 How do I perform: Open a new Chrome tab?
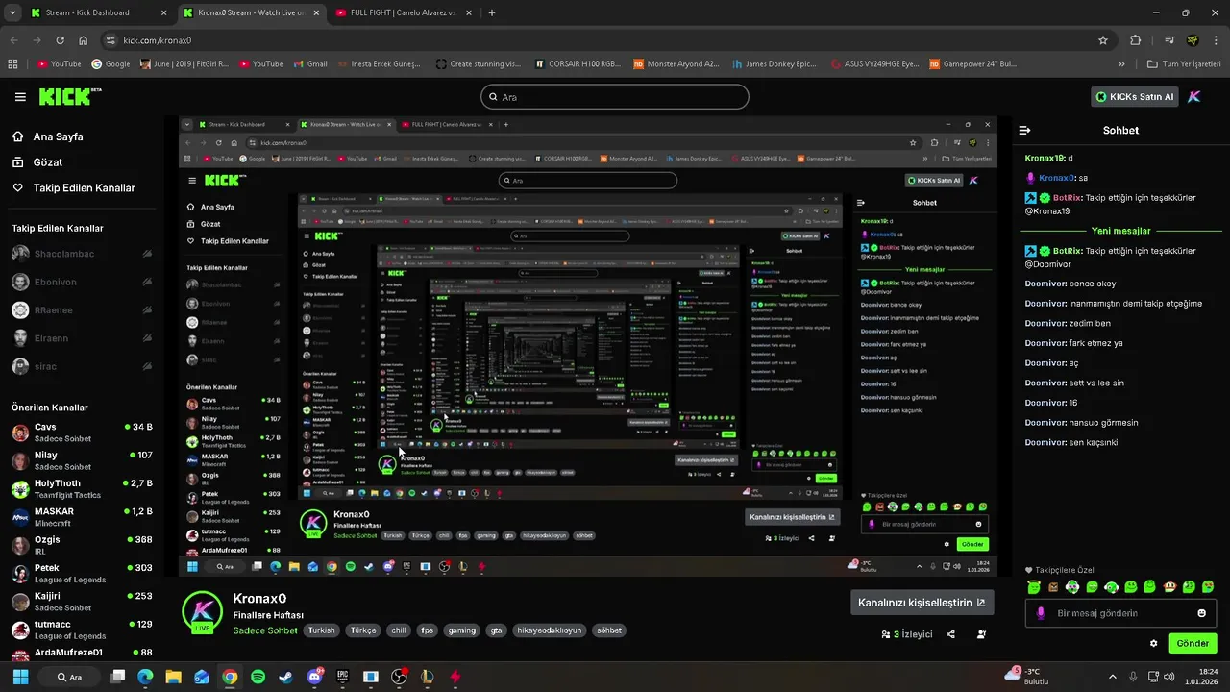(492, 13)
